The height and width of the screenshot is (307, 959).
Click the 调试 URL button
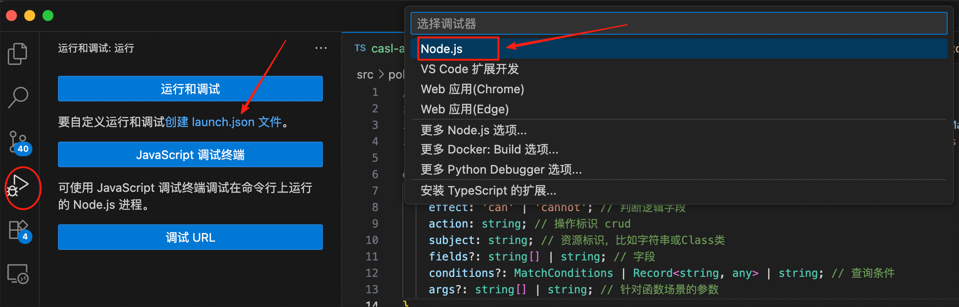190,237
